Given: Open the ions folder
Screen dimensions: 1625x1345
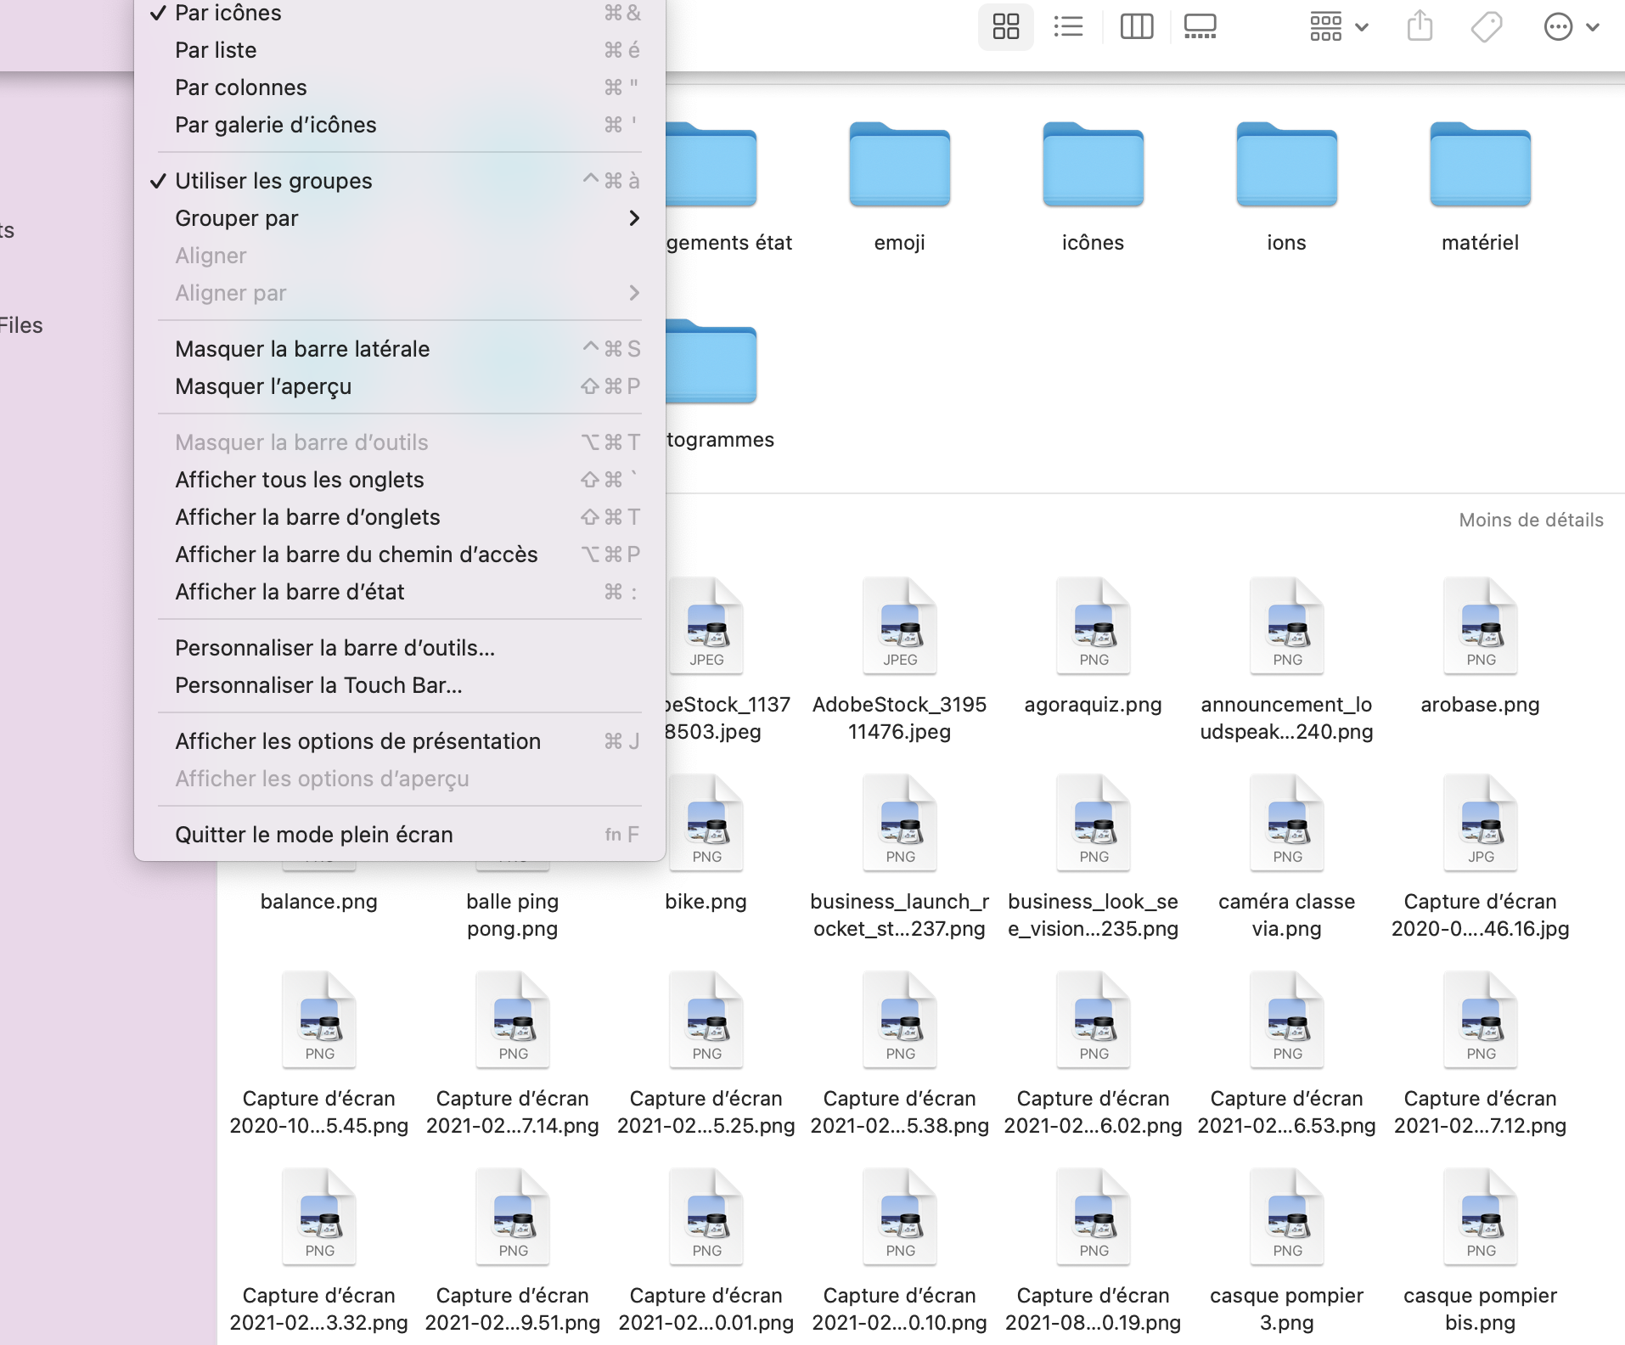Looking at the screenshot, I should [1287, 165].
